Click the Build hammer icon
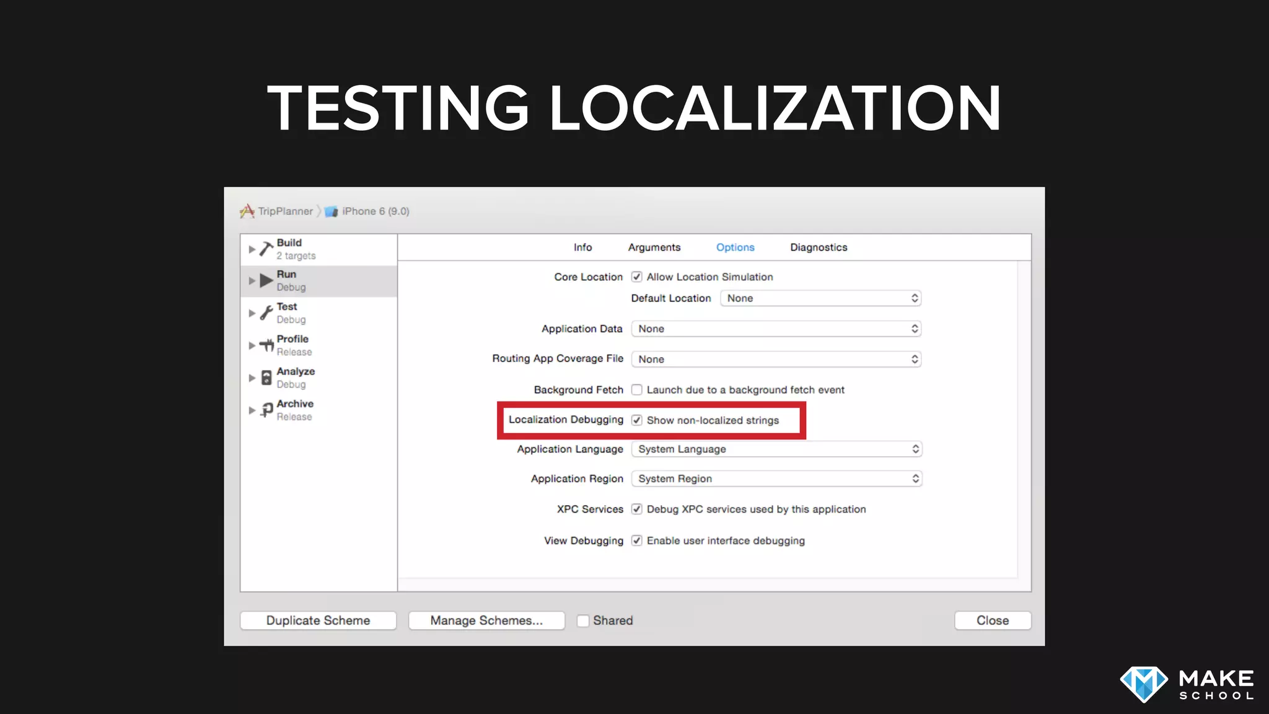Screen dimensions: 1269x714 pyautogui.click(x=266, y=249)
